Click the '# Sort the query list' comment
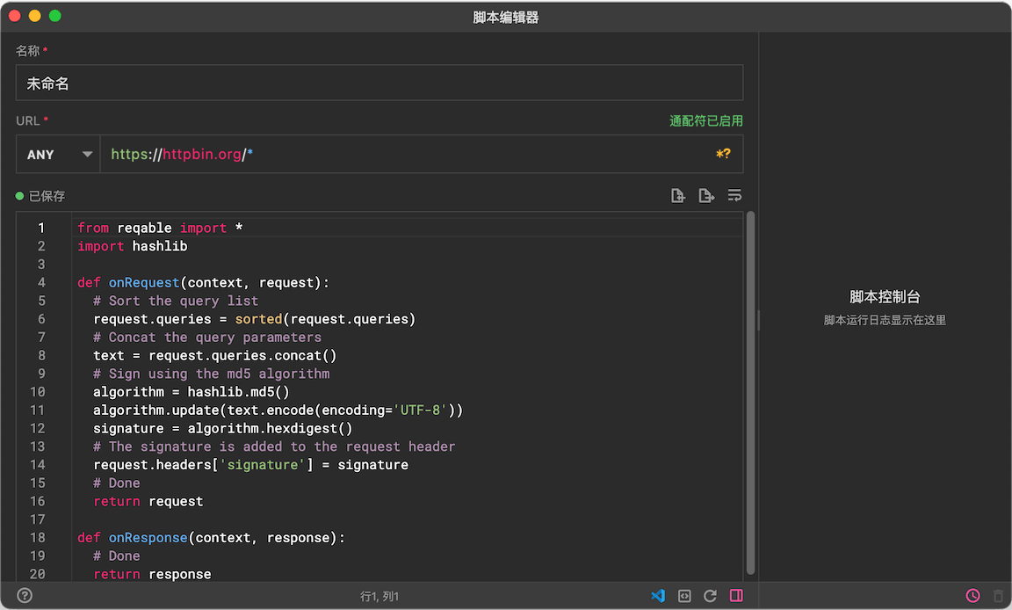1012x610 pixels. [176, 301]
